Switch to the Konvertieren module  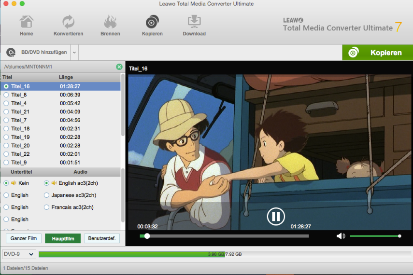click(x=68, y=26)
